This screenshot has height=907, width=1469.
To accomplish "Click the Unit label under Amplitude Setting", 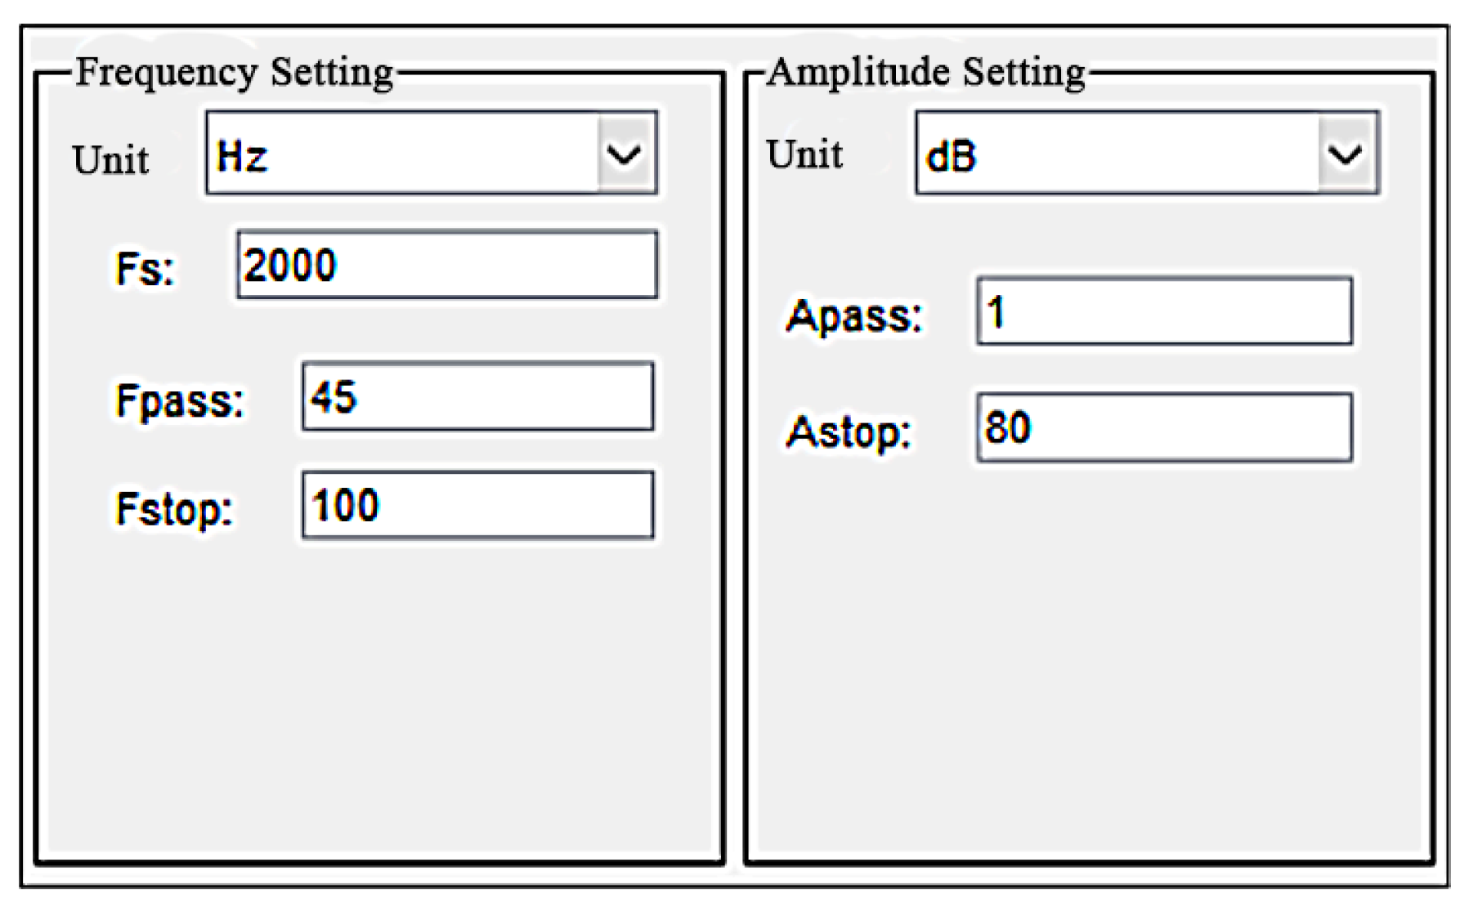I will [804, 154].
